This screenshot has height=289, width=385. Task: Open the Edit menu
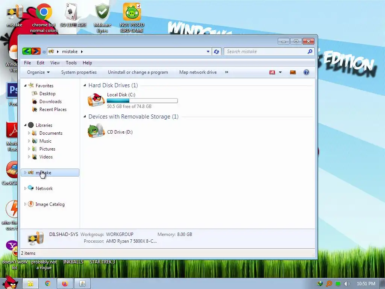tap(41, 63)
